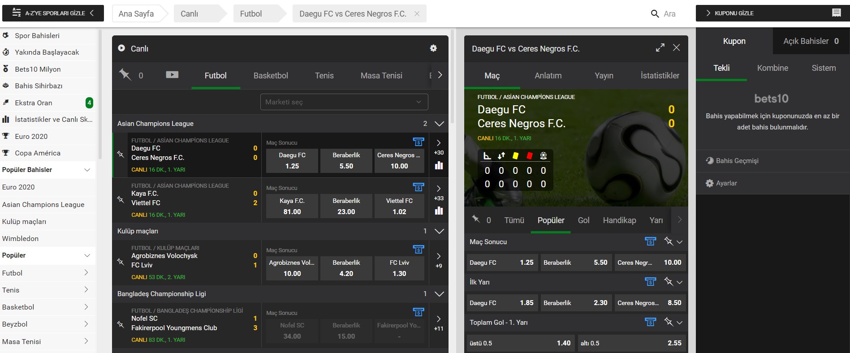
Task: Collapse Popüler sidebar section
Action: tap(87, 255)
